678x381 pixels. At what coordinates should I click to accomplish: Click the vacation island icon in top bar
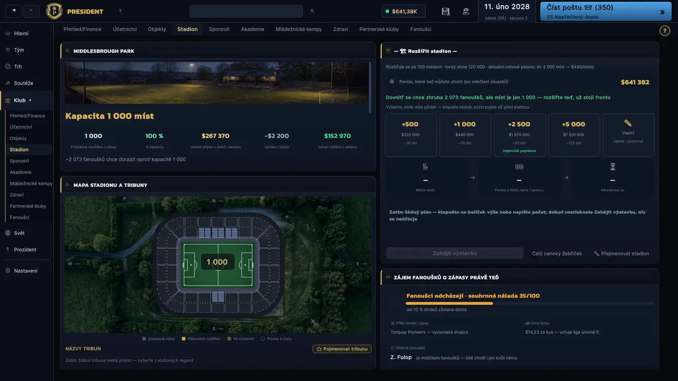[x=466, y=11]
